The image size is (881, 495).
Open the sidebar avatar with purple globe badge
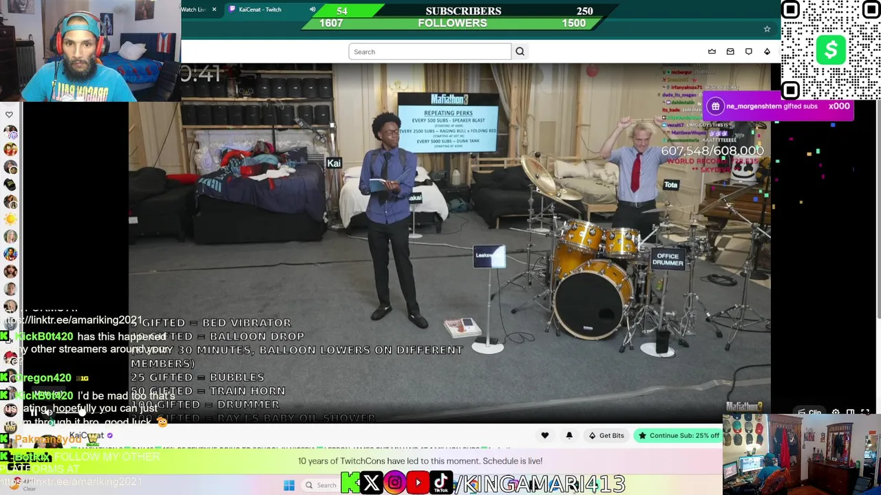tap(10, 132)
